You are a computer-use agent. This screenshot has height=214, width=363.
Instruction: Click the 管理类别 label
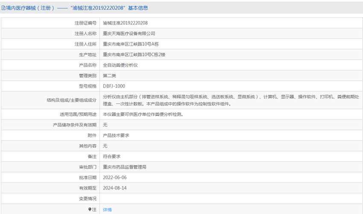tap(88, 76)
